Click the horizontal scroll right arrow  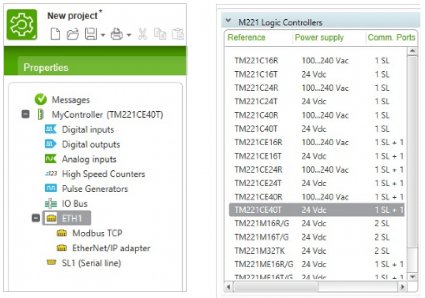pos(403,287)
